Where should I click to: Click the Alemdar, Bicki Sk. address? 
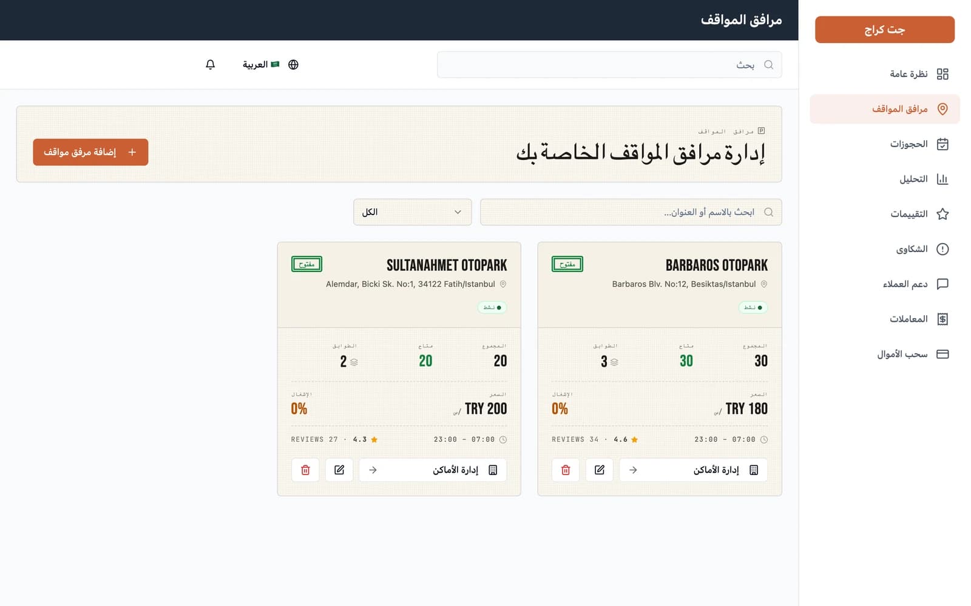410,284
